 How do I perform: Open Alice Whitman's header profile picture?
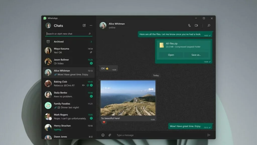click(103, 25)
